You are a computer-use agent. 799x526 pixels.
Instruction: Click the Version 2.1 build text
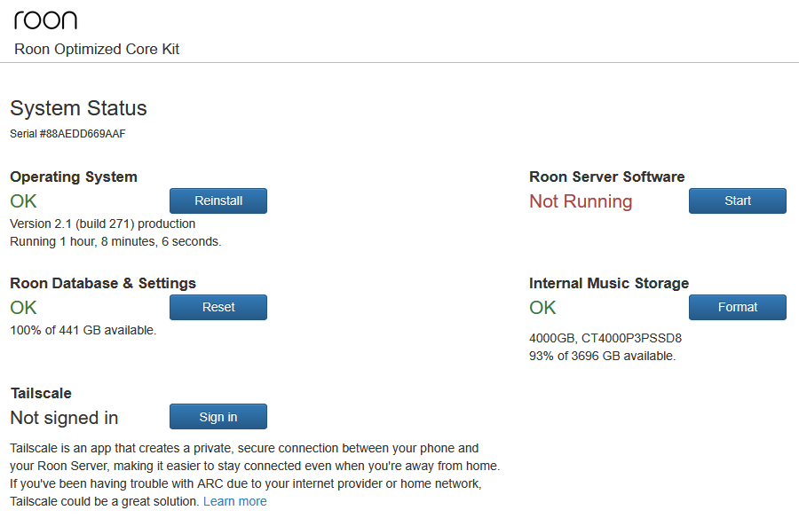pyautogui.click(x=102, y=224)
